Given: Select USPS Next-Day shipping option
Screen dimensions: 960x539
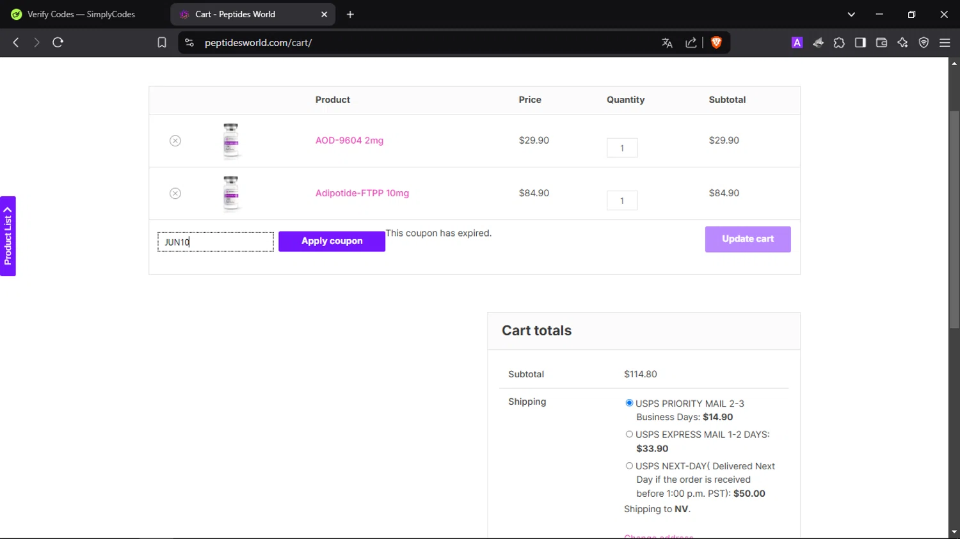Looking at the screenshot, I should [629, 466].
